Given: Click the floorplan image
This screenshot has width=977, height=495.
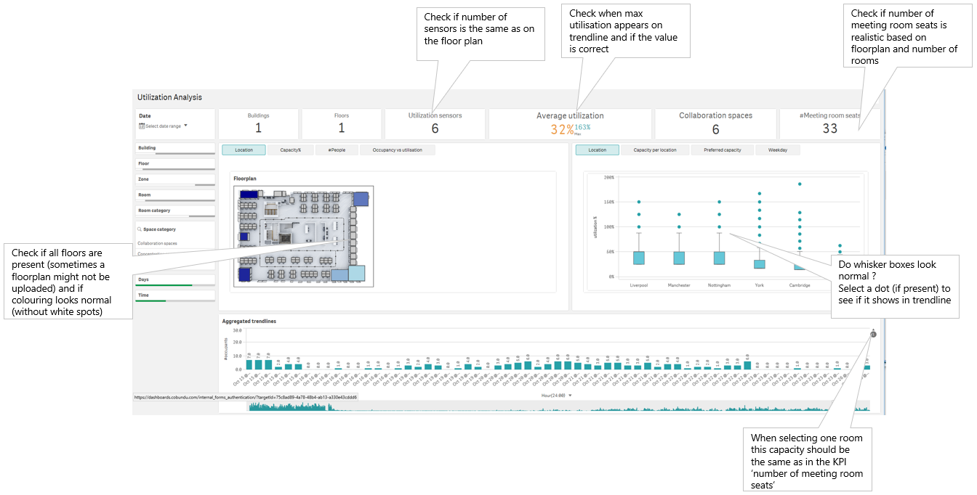Looking at the screenshot, I should pyautogui.click(x=303, y=236).
